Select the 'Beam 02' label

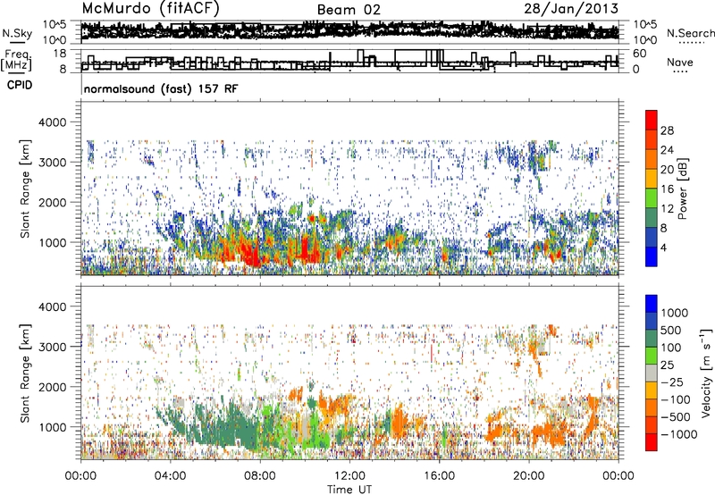tap(349, 10)
